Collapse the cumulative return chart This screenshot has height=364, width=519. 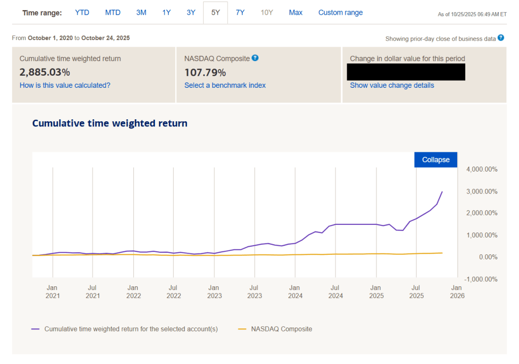pyautogui.click(x=435, y=159)
